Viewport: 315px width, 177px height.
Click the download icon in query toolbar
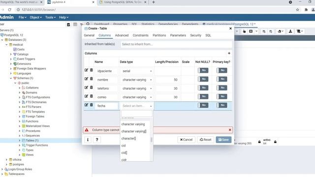tap(290, 31)
